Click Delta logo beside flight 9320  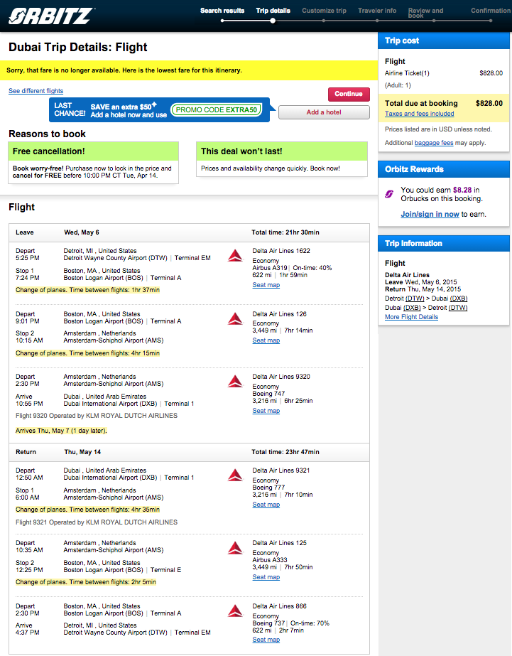pos(235,382)
